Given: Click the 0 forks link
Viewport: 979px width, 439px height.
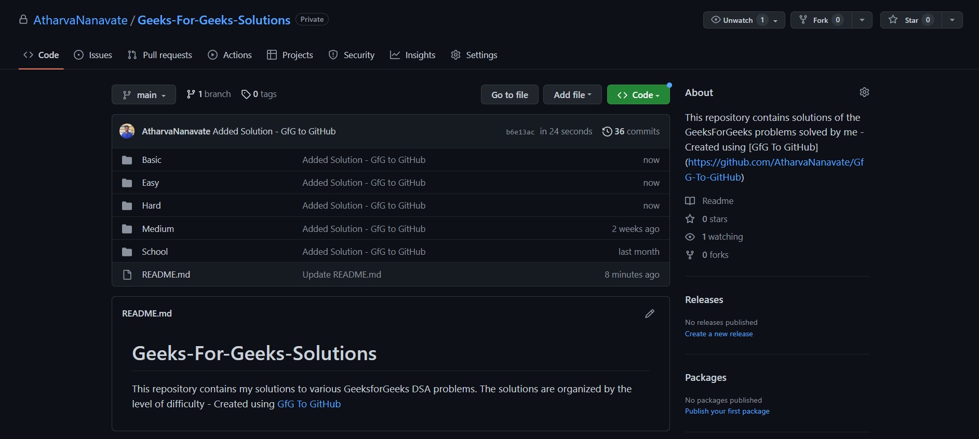Looking at the screenshot, I should pyautogui.click(x=707, y=255).
